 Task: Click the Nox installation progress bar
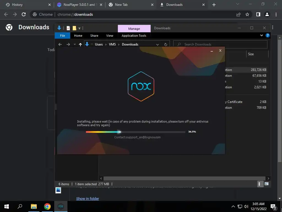tap(135, 132)
